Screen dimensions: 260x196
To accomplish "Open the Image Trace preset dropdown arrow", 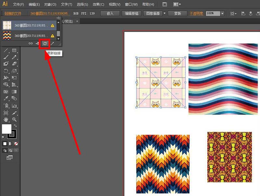I will click(x=165, y=14).
